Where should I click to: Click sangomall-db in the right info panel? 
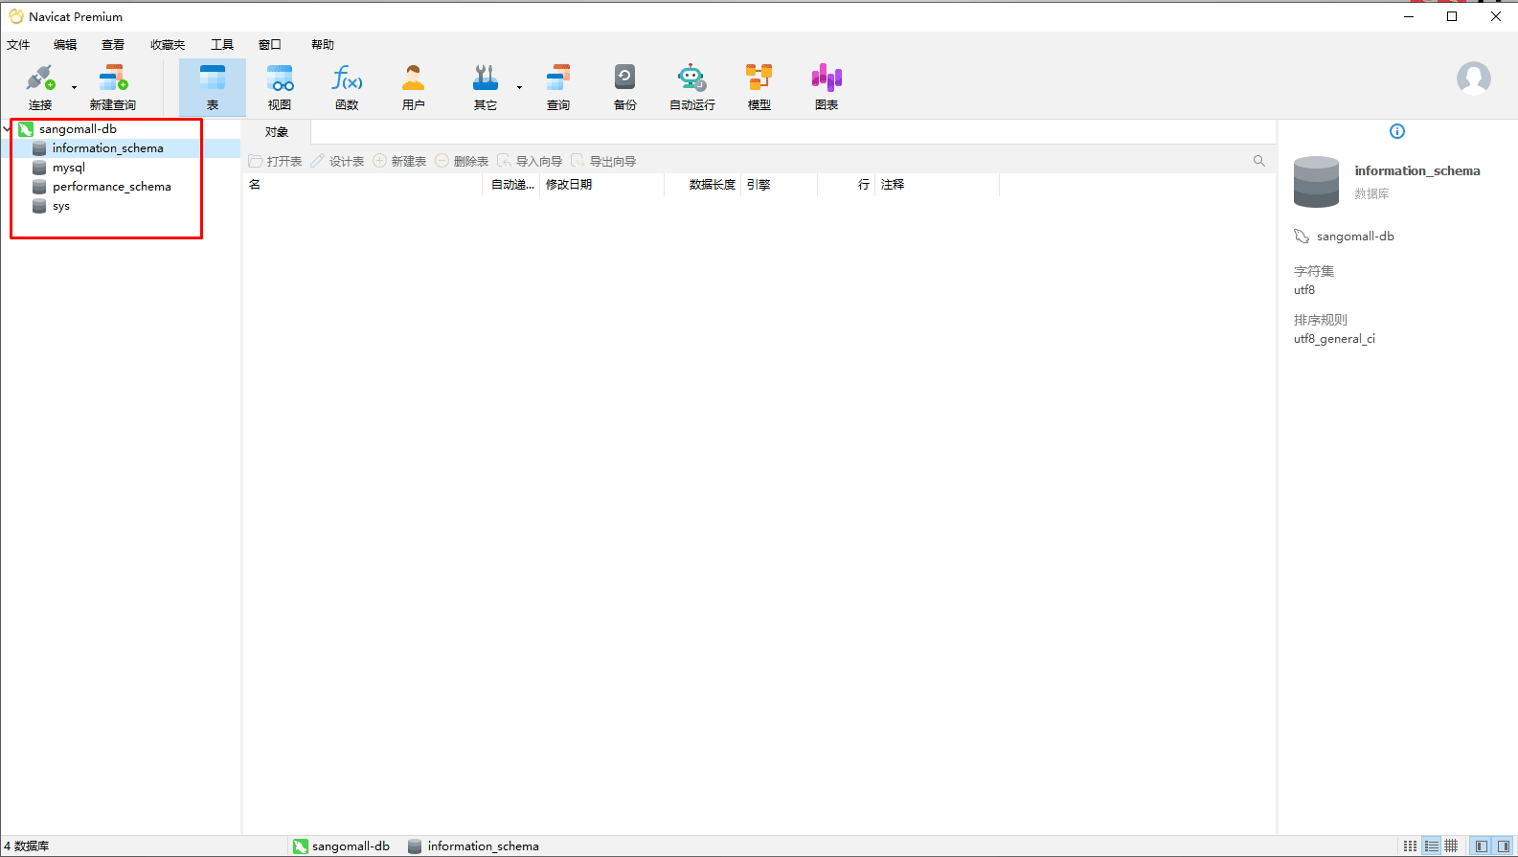[1355, 237]
